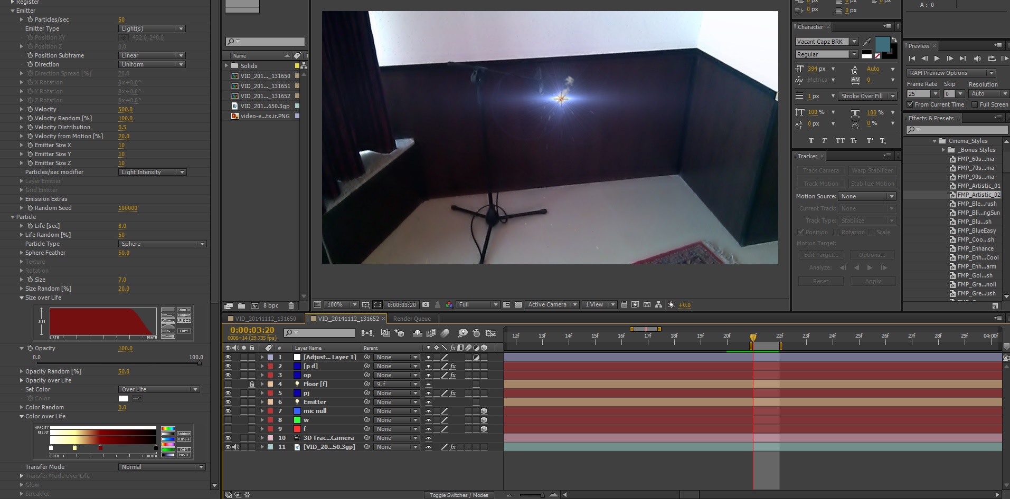Screen dimensions: 1010x499
Task: Toggle transparency grid in viewer toolbar
Action: pos(518,305)
